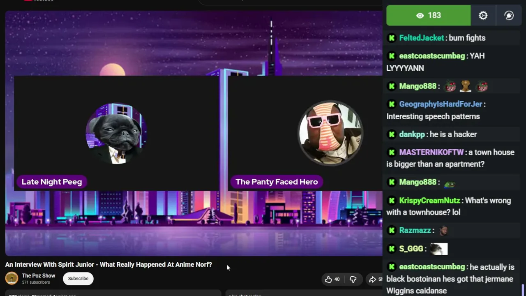
Task: Click Razmazz username in chat
Action: (x=415, y=230)
